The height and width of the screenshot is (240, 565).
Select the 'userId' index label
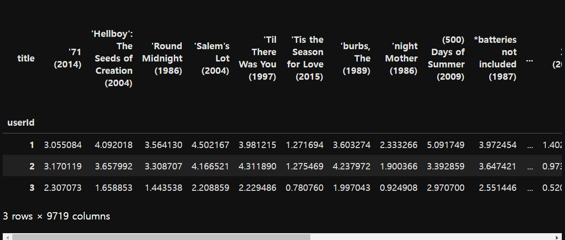tap(21, 123)
